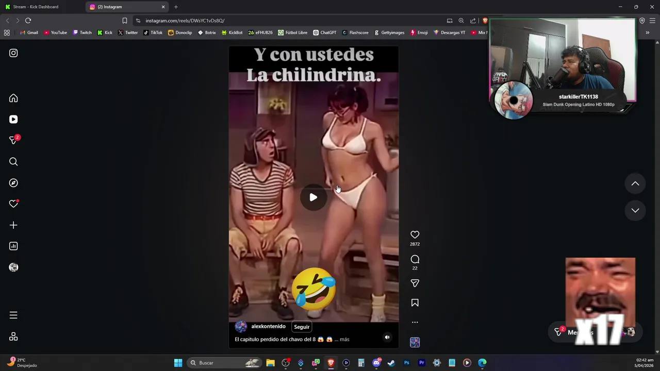Open Steam from the taskbar
The image size is (660, 371).
pyautogui.click(x=391, y=363)
